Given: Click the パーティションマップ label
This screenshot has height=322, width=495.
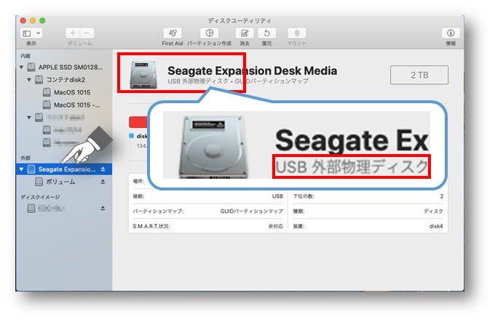Looking at the screenshot, I should pos(158,211).
